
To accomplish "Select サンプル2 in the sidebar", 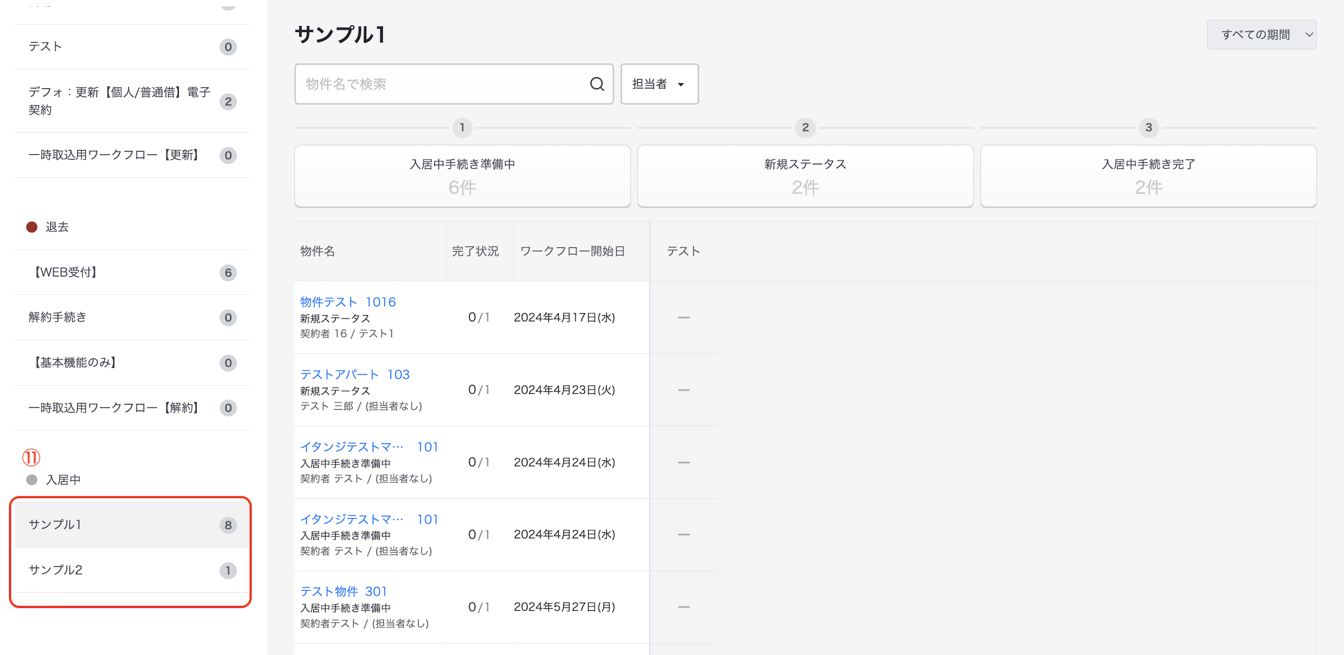I will (x=132, y=570).
